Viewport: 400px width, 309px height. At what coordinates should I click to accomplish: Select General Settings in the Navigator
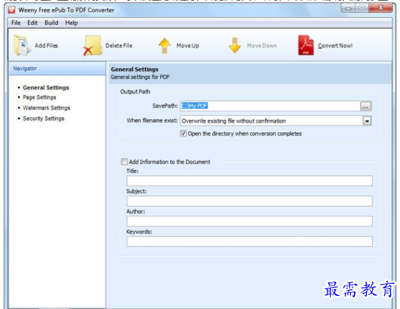[x=46, y=87]
